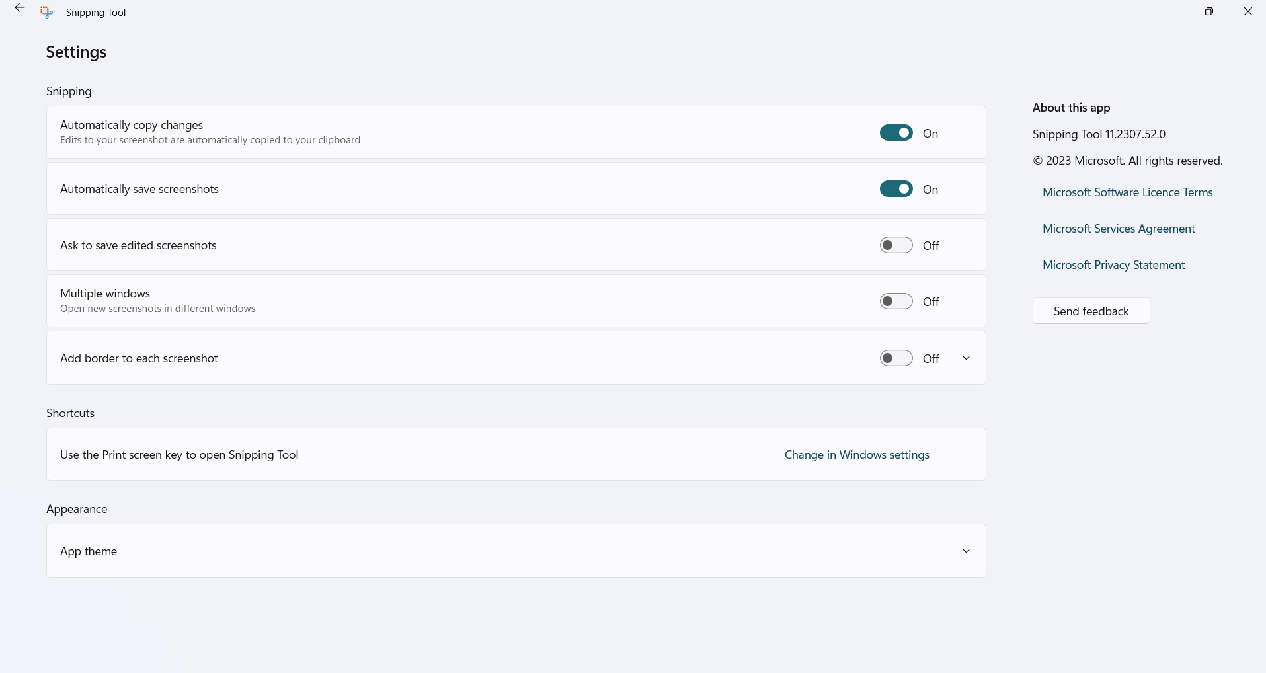This screenshot has width=1266, height=673.
Task: Disable Automatically copy changes toggle
Action: pos(896,133)
